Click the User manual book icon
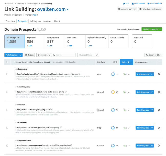The width and height of the screenshot is (166, 156). click(133, 4)
